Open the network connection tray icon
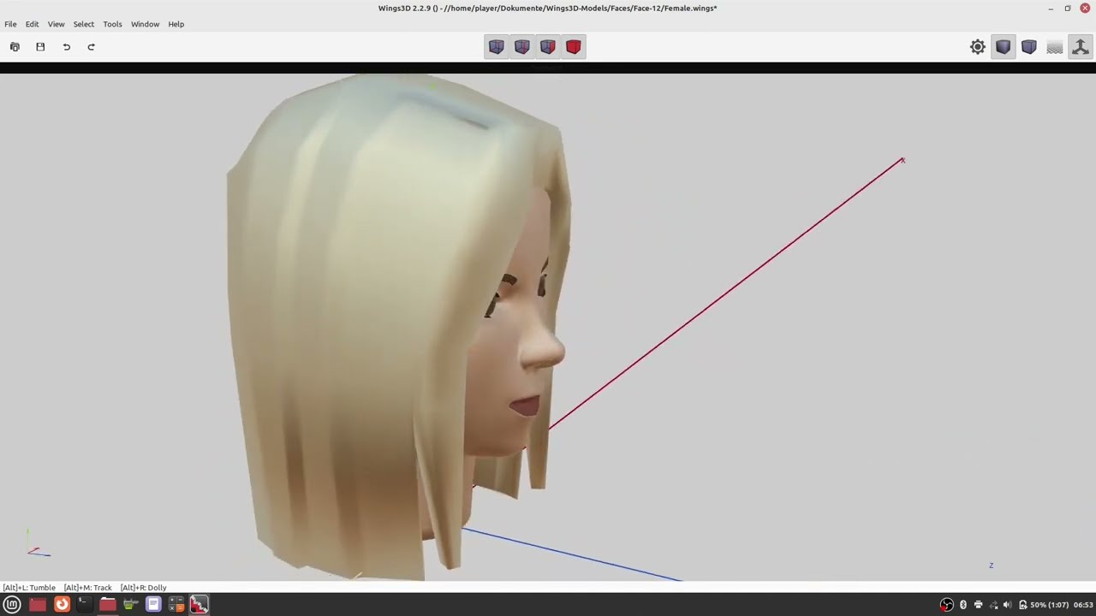 993,605
